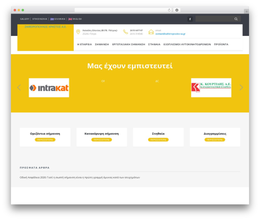Image resolution: width=260 pixels, height=220 pixels.
Task: Click the Μας έχουν εμπιστευτεί heading
Action: coord(130,66)
